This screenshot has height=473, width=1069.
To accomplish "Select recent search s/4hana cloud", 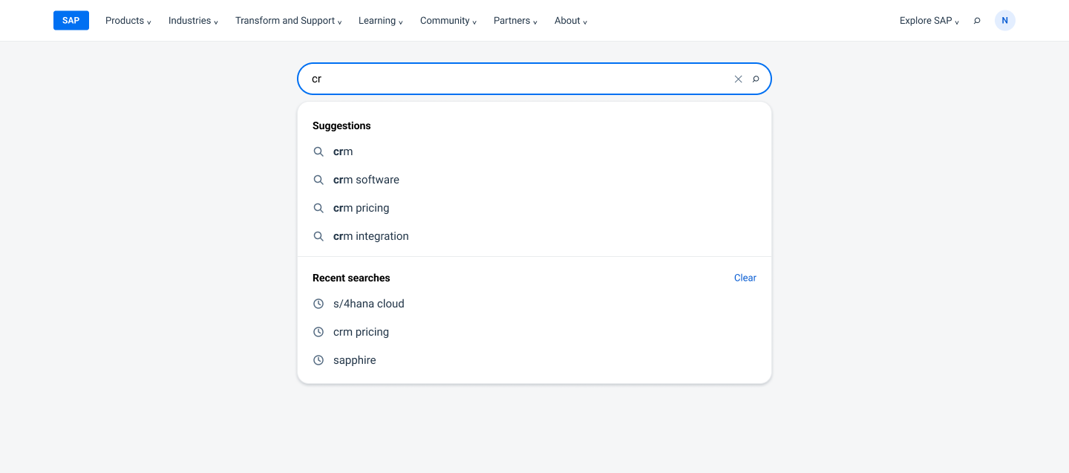I will (534, 304).
